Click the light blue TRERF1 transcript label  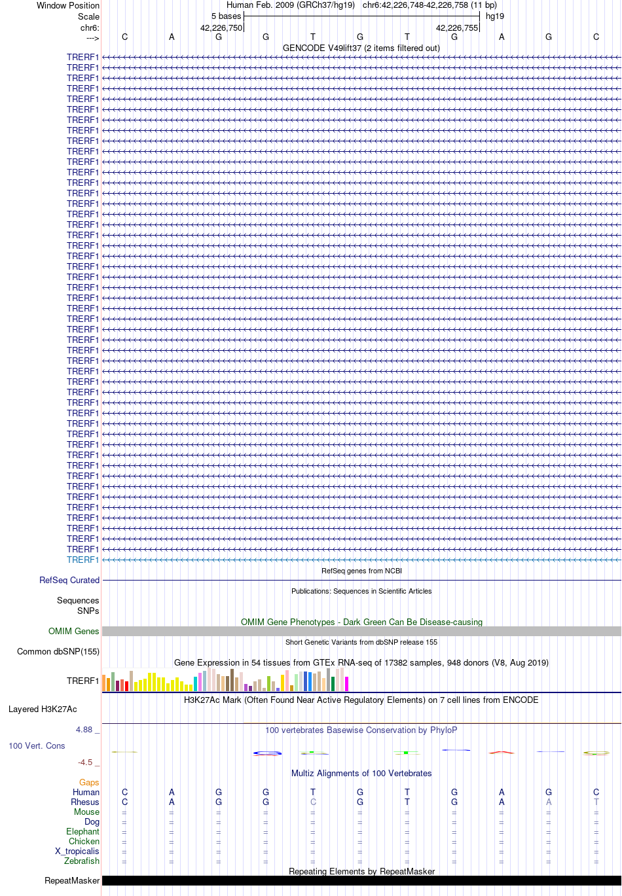point(82,560)
